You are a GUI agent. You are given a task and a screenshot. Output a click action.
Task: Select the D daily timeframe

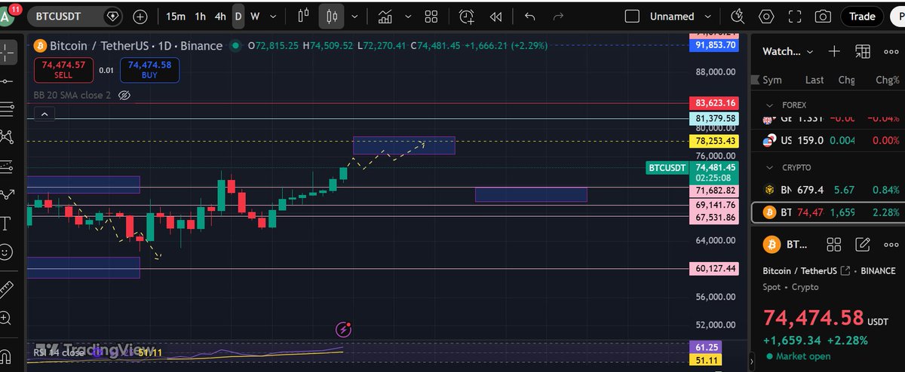[x=238, y=16]
